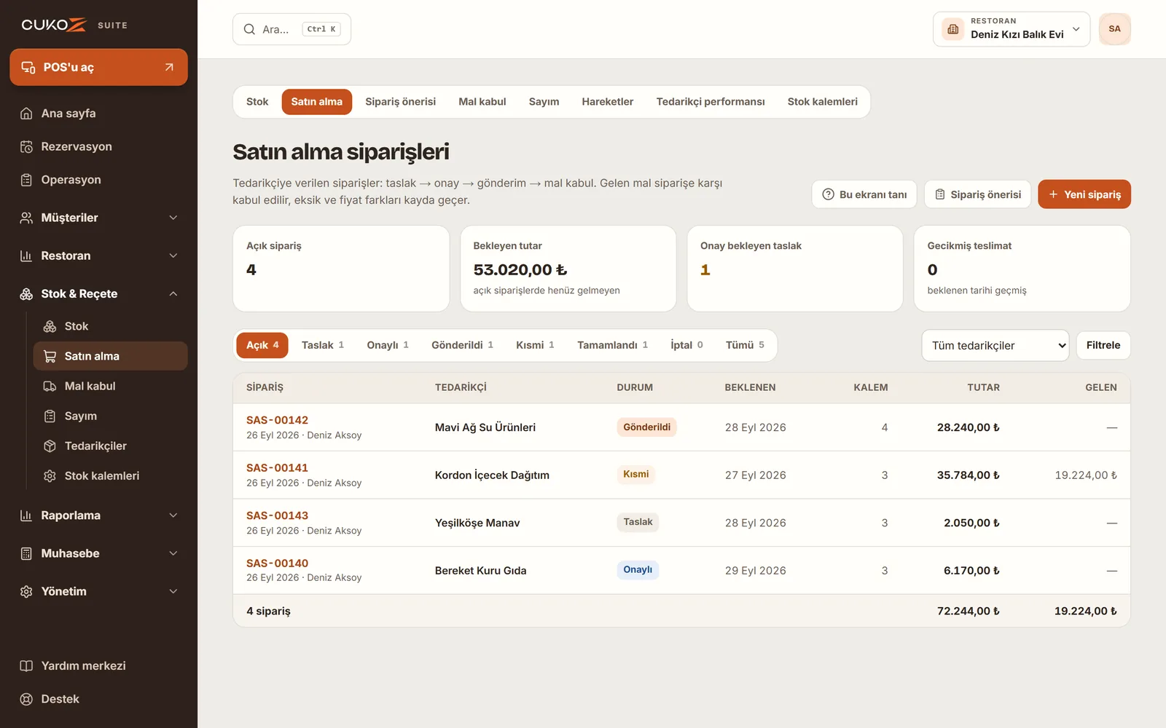Viewport: 1166px width, 728px height.
Task: Open Mal kabul truck icon in sidebar
Action: [50, 387]
